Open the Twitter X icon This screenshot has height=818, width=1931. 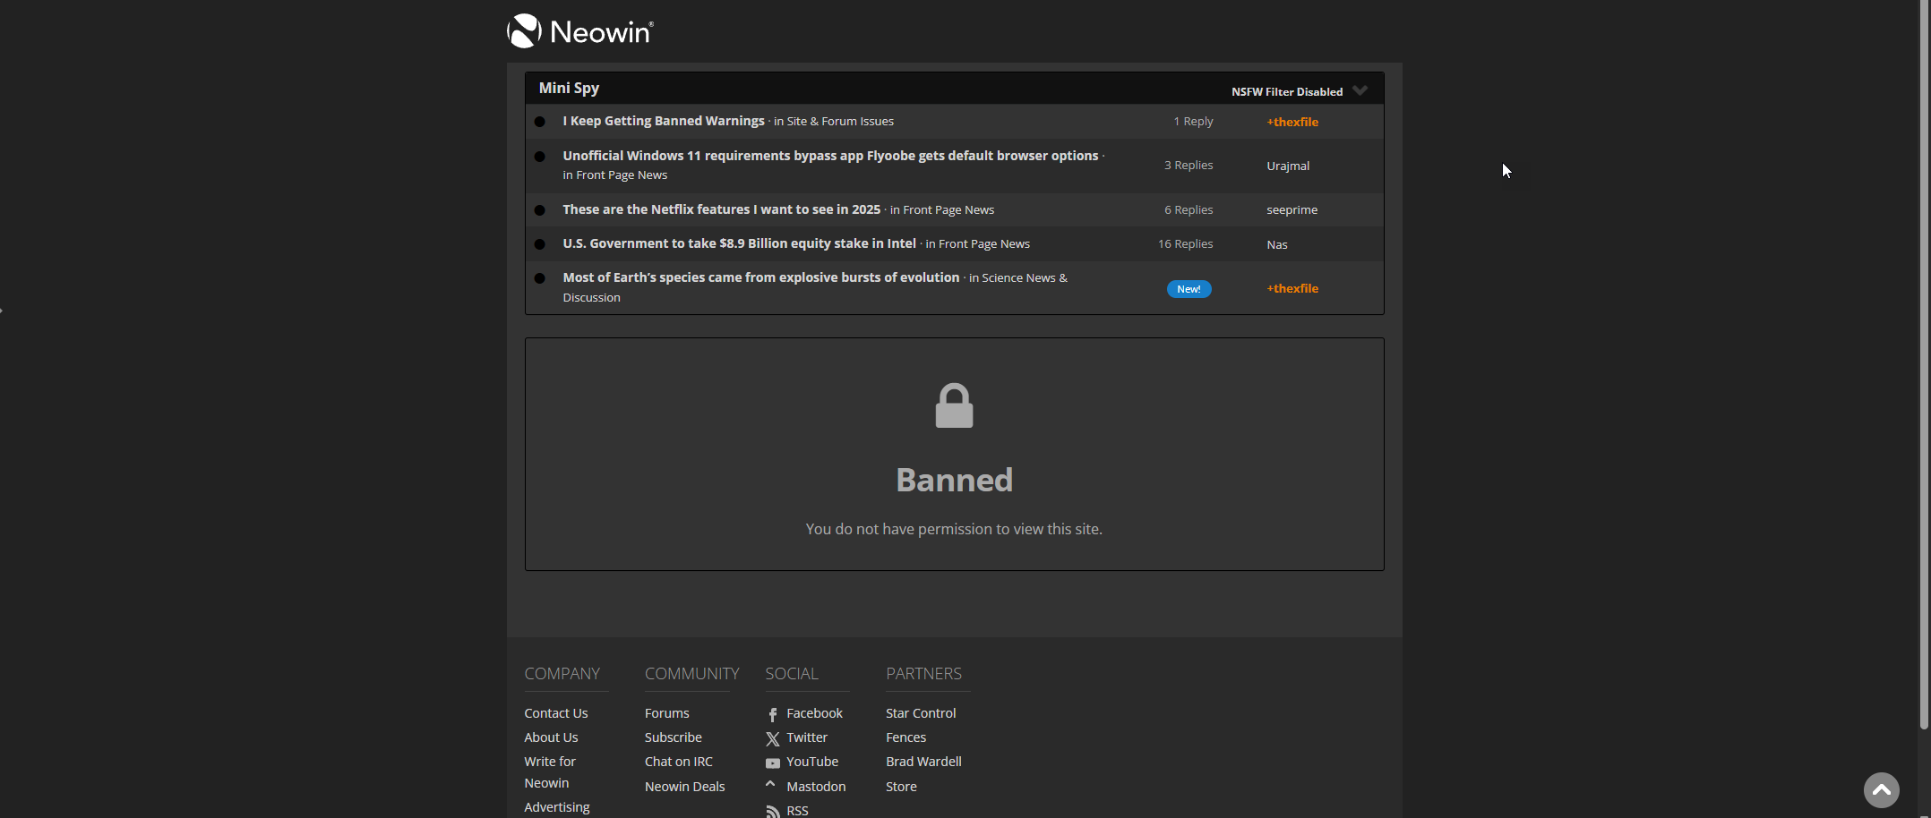(x=773, y=738)
